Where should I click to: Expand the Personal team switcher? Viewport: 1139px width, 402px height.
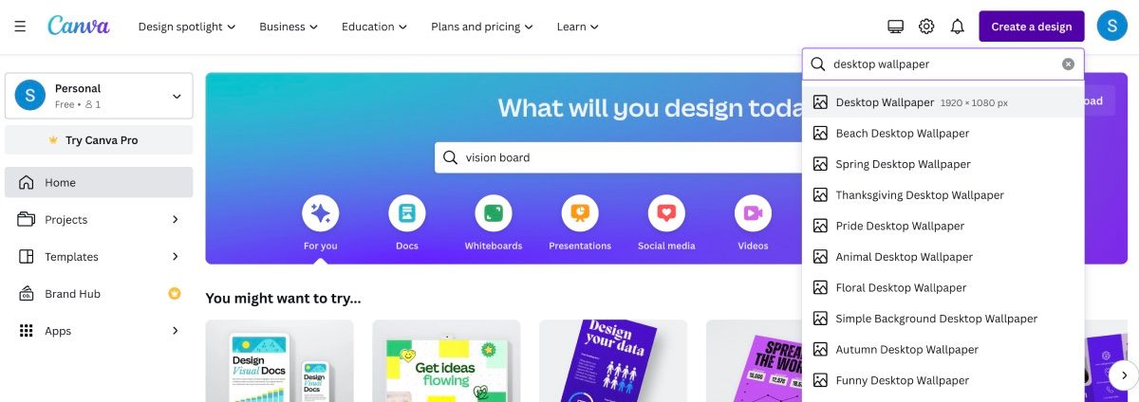(99, 96)
